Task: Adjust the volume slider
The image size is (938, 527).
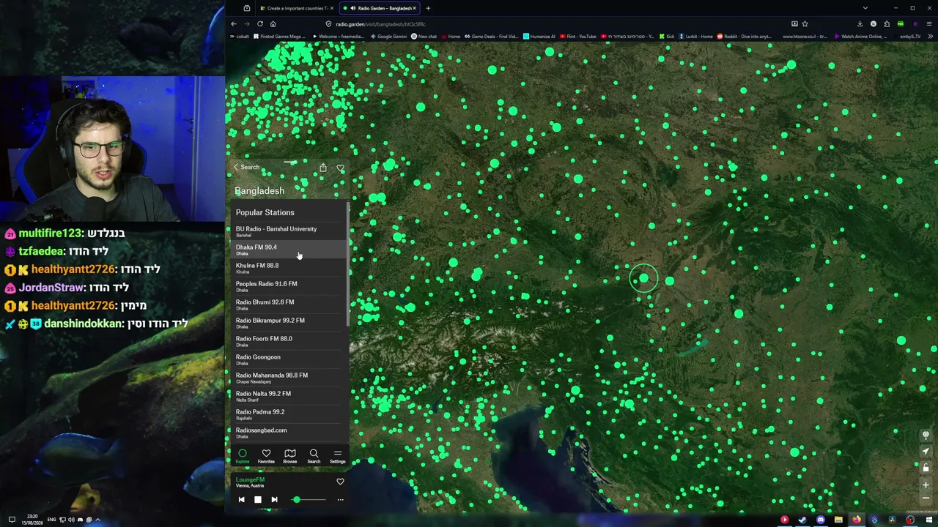Action: pyautogui.click(x=308, y=500)
